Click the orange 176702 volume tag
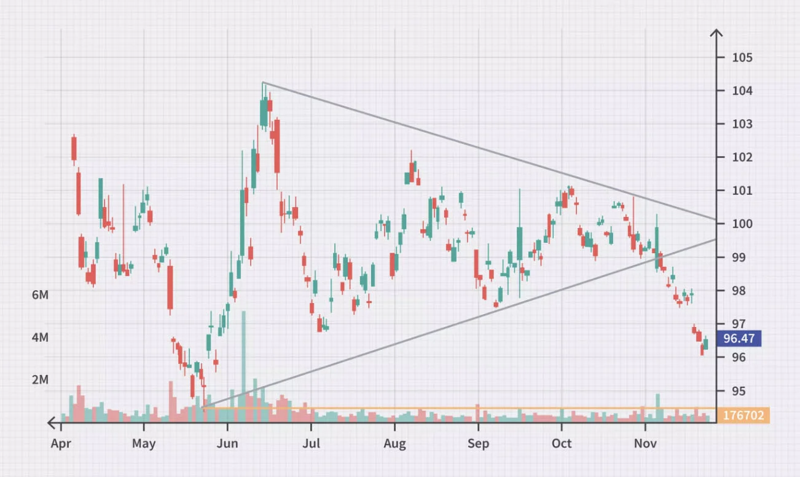Viewport: 800px width, 477px height. point(743,415)
